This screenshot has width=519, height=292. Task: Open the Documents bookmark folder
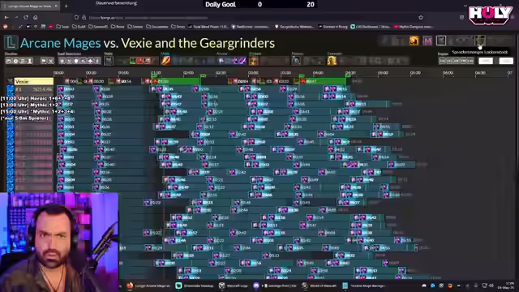(157, 27)
